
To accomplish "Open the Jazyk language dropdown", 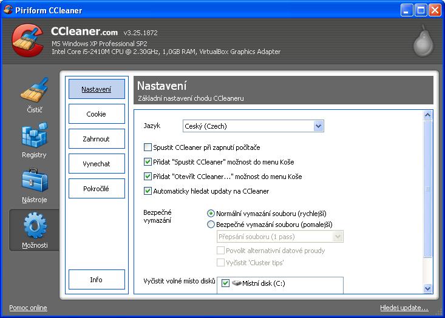I will pos(318,126).
